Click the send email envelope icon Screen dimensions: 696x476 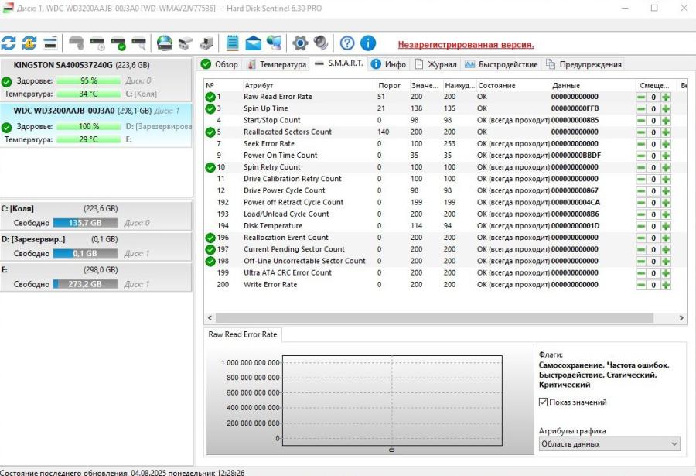click(253, 43)
